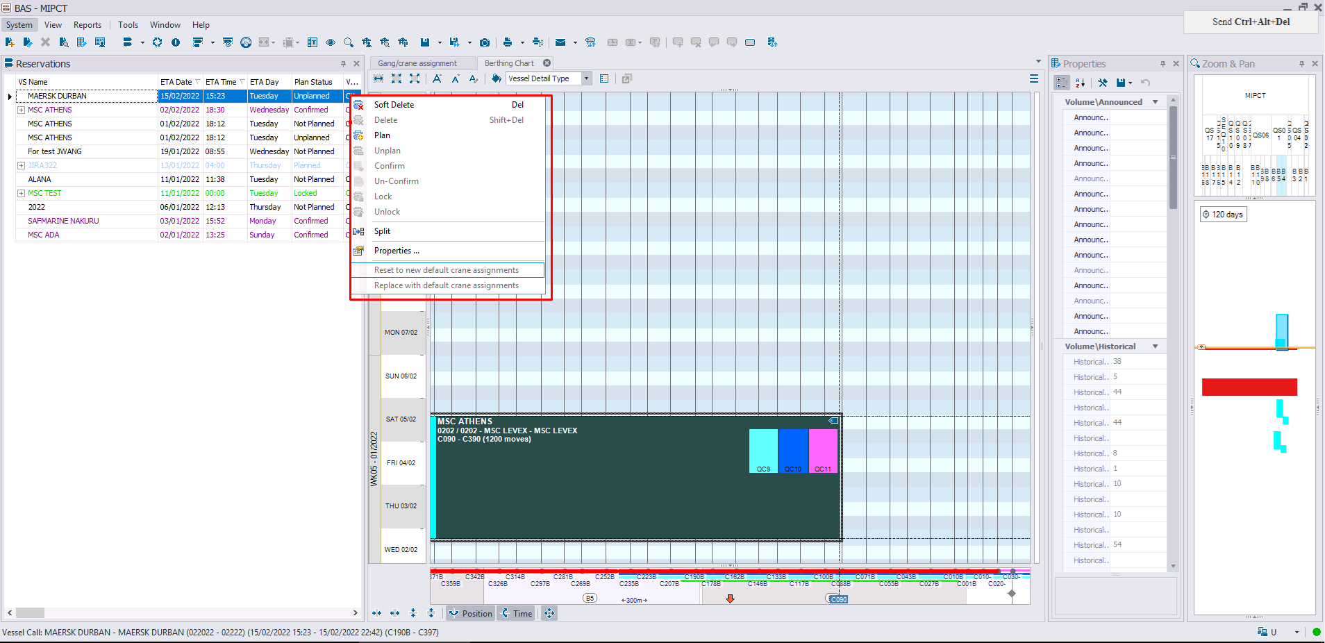Open the wrench tools icon in Properties panel

coord(1103,83)
